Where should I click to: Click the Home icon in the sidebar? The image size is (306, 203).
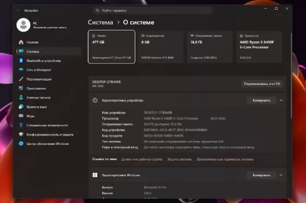21,42
